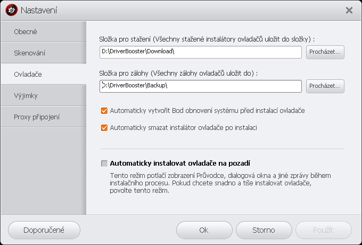Cancel changes with the Storno button
Screen dimensions: 362x245
point(264,230)
